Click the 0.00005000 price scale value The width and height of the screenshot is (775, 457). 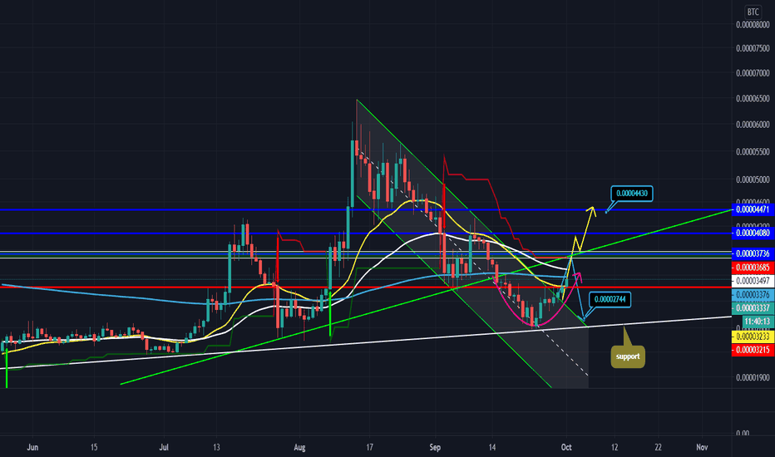(753, 179)
